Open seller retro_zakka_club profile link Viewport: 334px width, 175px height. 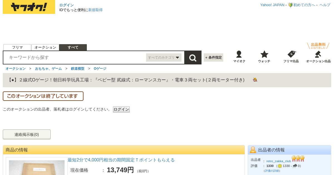[279, 161]
